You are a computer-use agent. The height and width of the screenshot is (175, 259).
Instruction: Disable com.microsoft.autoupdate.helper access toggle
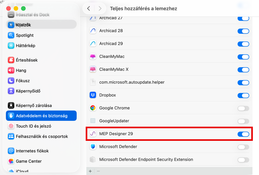click(243, 83)
